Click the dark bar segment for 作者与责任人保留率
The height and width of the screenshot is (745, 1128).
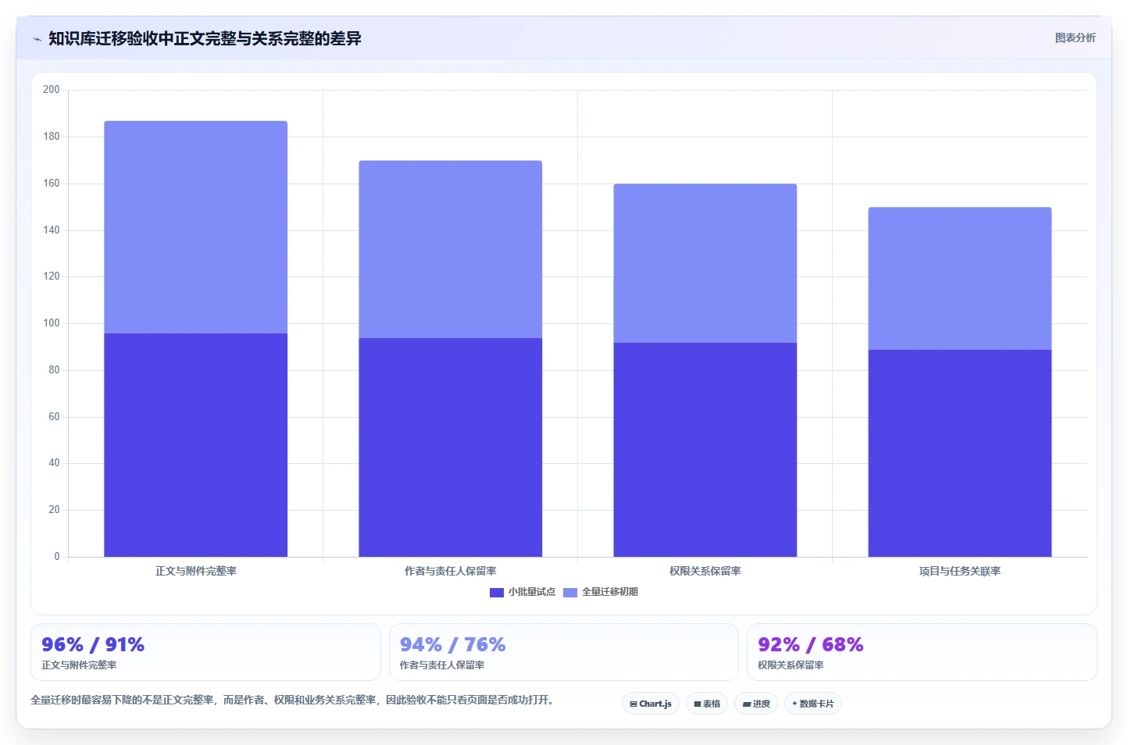click(450, 447)
